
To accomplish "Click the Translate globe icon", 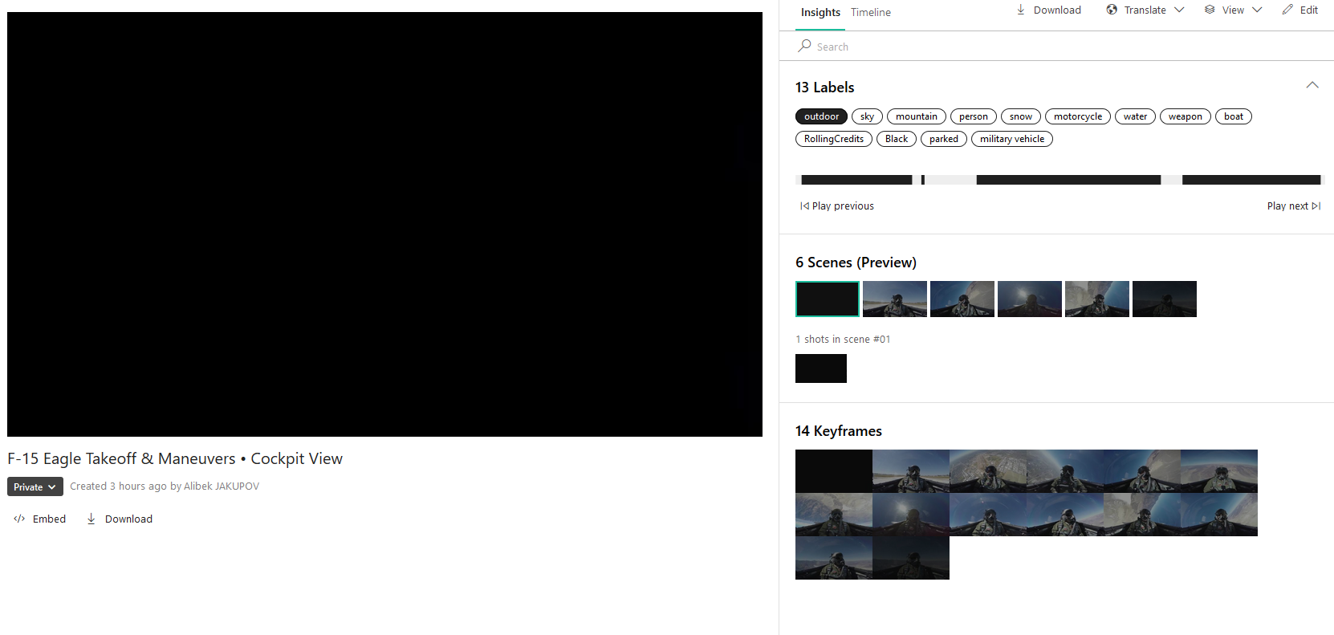I will click(1112, 10).
